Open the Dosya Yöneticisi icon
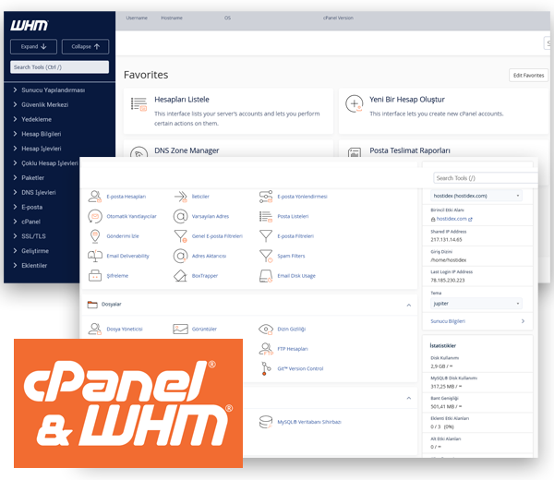Screen dimensions: 554x480 tap(95, 329)
